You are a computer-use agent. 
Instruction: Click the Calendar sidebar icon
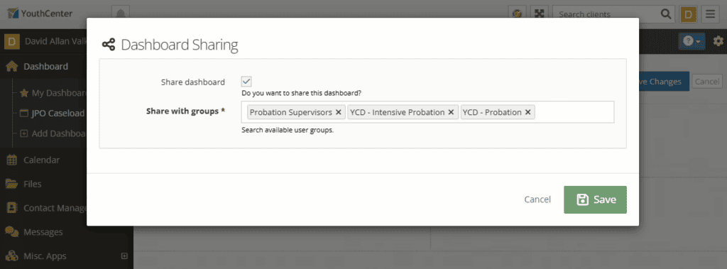pos(11,160)
